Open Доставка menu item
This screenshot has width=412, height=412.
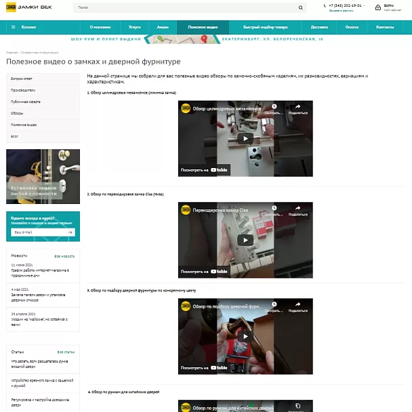coord(319,27)
